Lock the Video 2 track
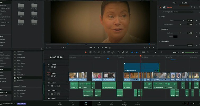The height and width of the screenshot is (106, 200). pos(48,67)
